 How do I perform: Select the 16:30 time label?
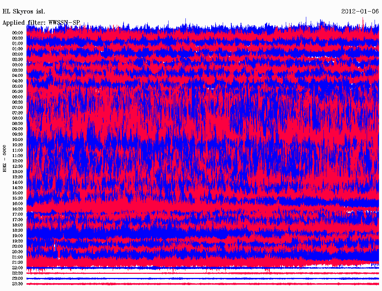(18, 209)
